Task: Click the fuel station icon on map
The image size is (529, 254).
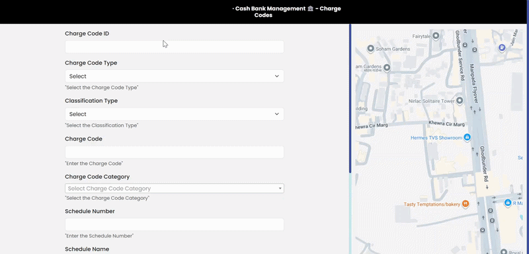Action: pyautogui.click(x=502, y=48)
